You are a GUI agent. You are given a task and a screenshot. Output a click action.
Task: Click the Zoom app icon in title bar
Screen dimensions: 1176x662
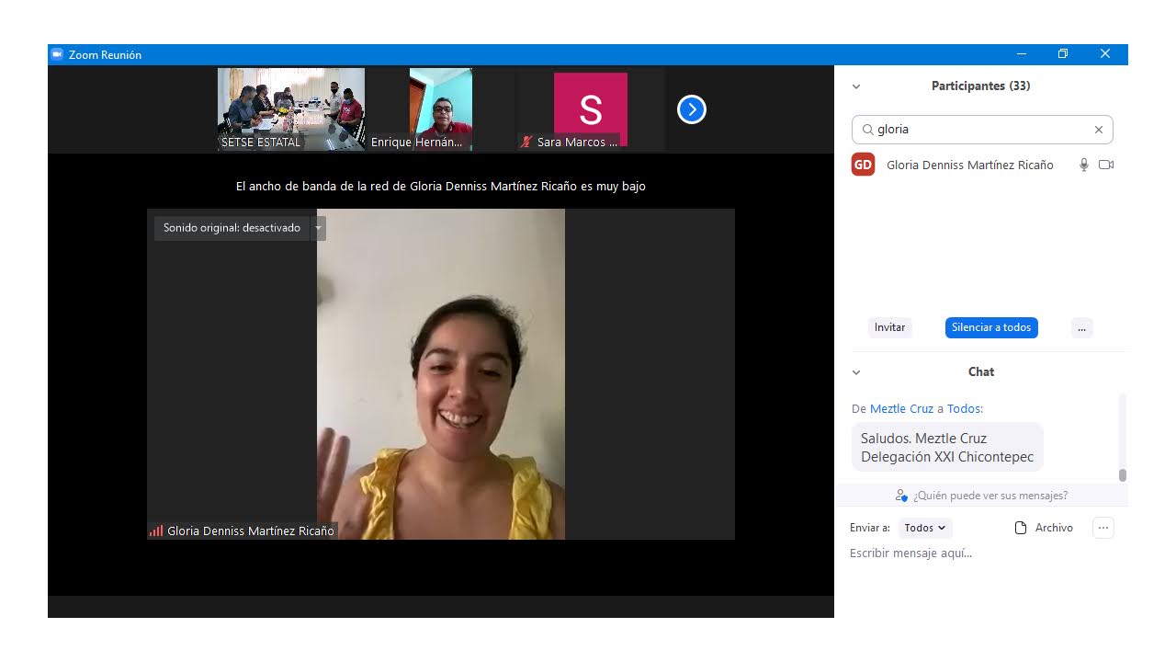pos(57,54)
